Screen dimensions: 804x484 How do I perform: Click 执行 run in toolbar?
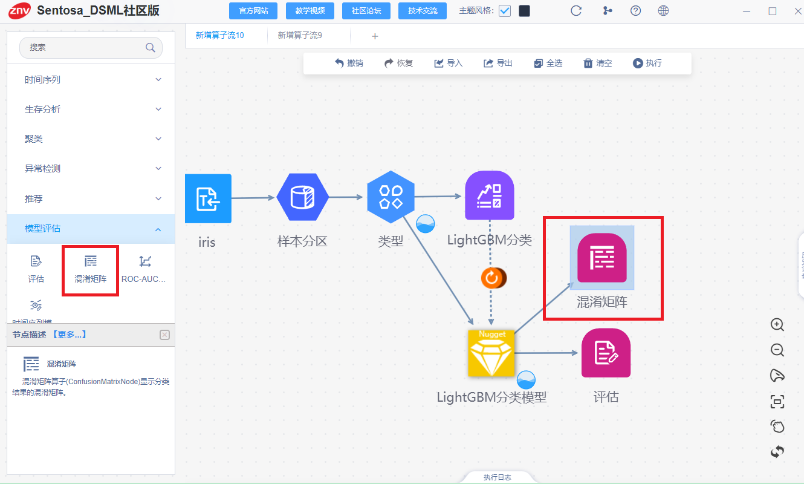[647, 63]
